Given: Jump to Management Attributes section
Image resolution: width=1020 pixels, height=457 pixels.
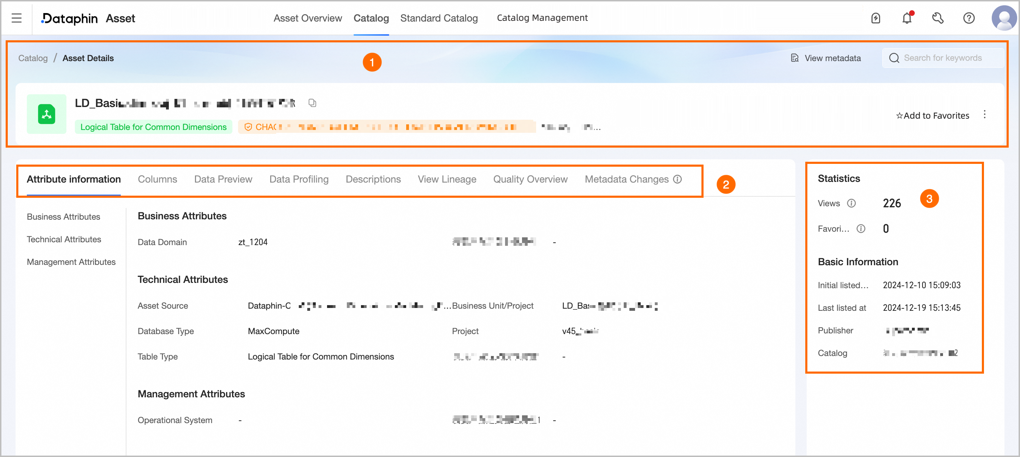Looking at the screenshot, I should point(71,262).
